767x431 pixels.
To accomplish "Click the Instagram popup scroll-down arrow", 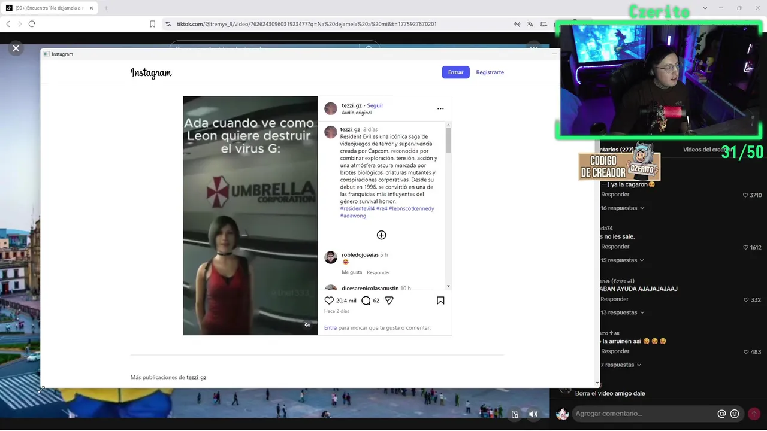I will click(597, 383).
